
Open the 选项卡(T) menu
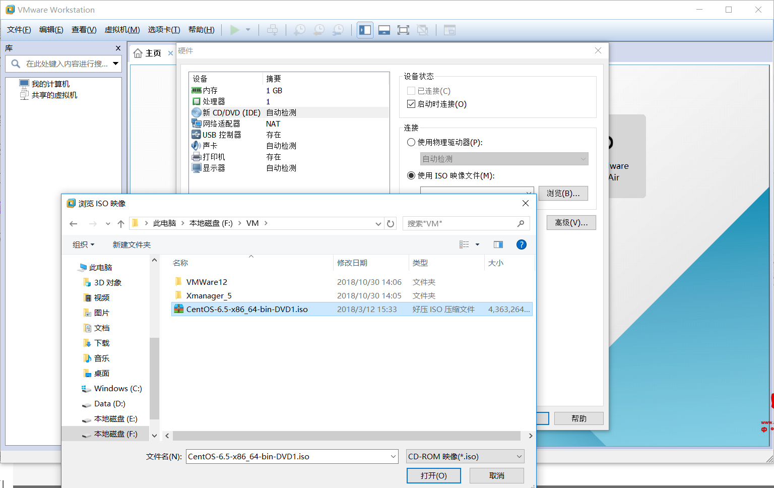pyautogui.click(x=164, y=30)
